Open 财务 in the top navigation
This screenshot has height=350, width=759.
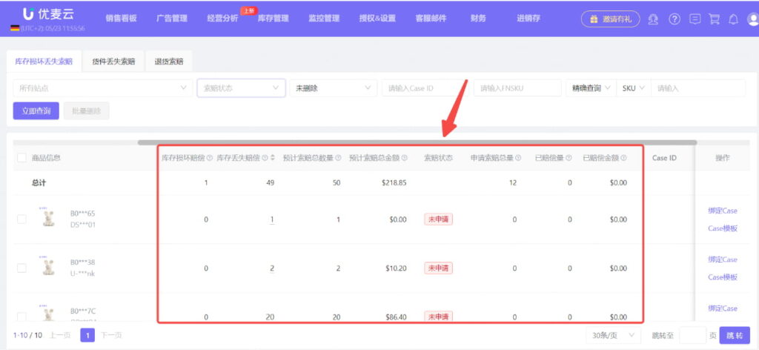coord(478,19)
